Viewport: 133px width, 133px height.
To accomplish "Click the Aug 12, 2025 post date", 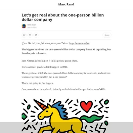I will tap(32, 27).
